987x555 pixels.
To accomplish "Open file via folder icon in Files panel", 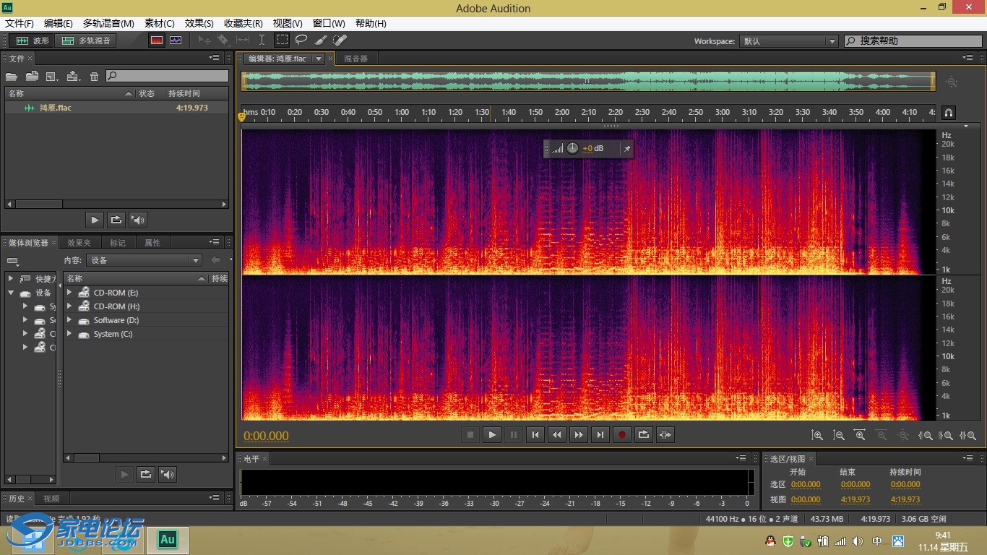I will coord(12,76).
